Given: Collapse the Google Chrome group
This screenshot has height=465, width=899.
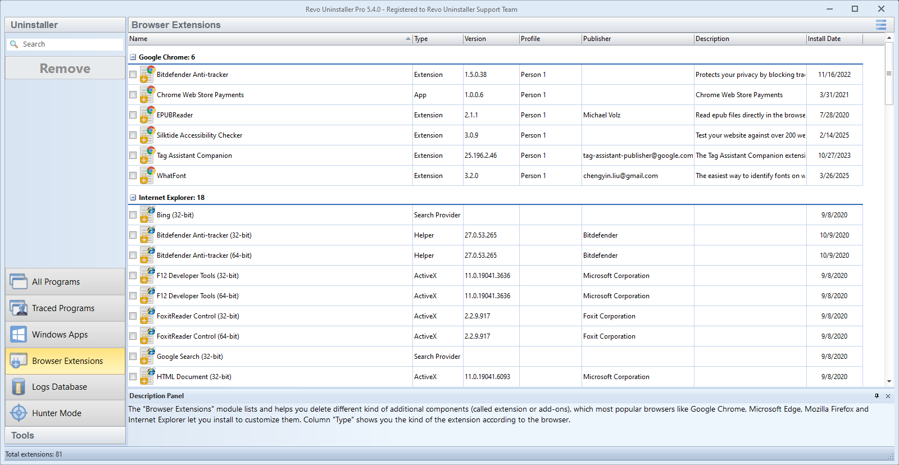Looking at the screenshot, I should click(133, 57).
